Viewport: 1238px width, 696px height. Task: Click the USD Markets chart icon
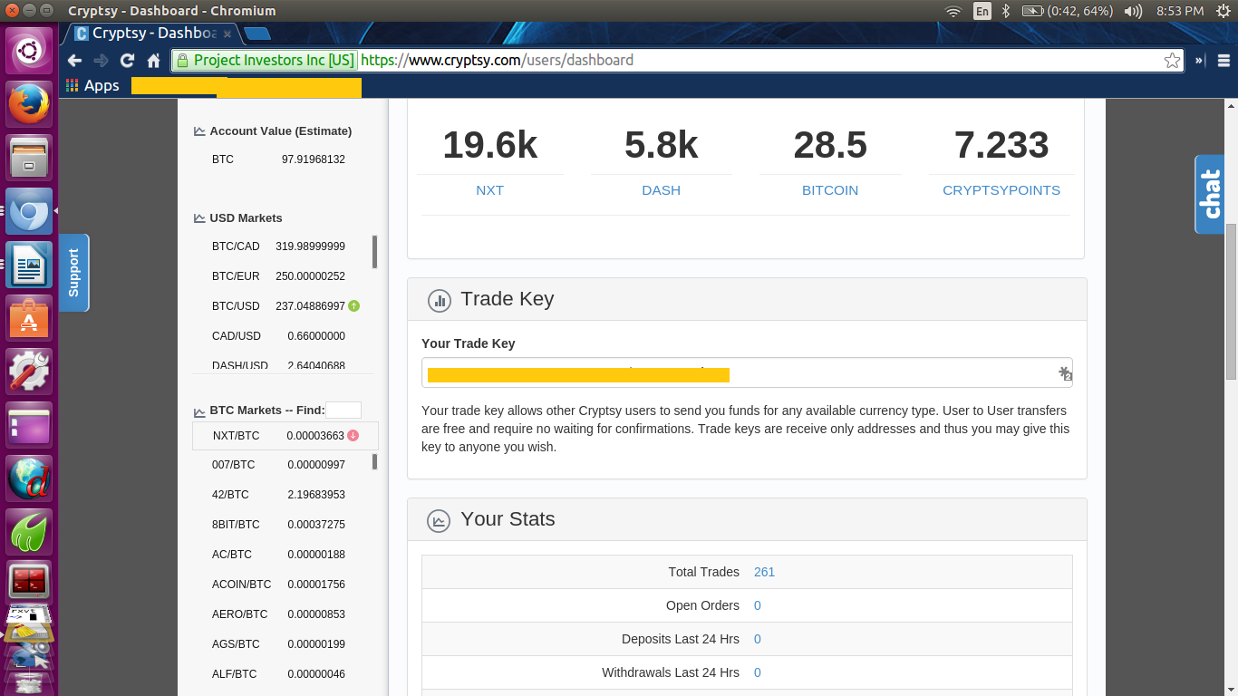pos(199,218)
